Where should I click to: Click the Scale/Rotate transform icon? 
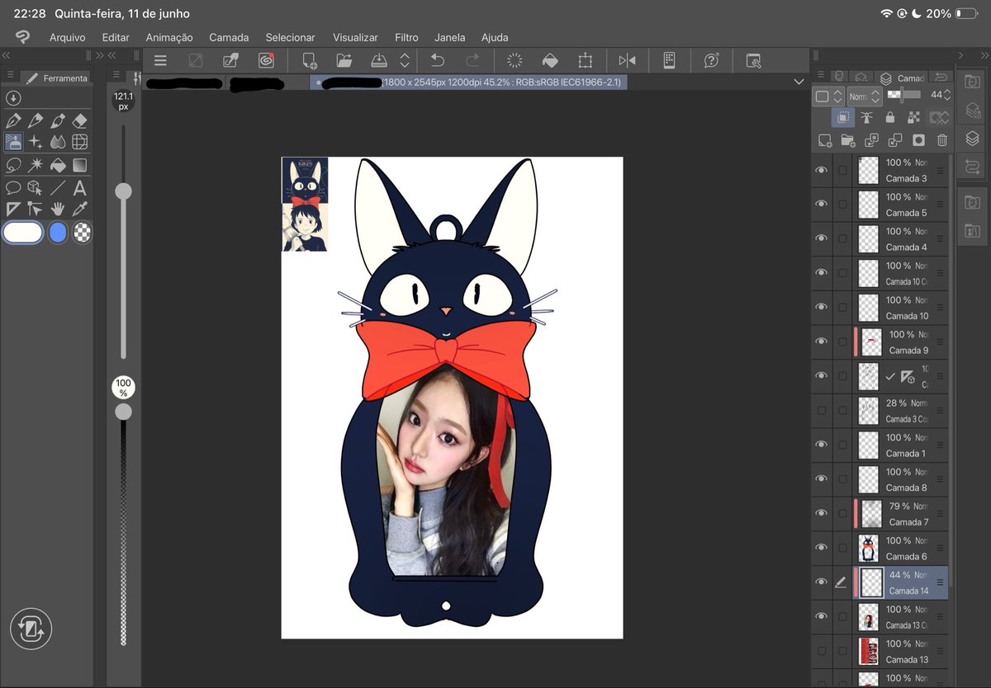click(x=586, y=60)
